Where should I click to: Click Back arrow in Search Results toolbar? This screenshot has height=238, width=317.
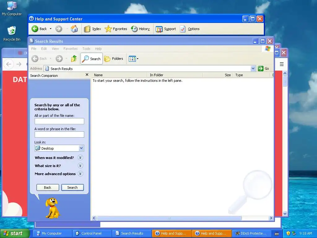(x=39, y=59)
